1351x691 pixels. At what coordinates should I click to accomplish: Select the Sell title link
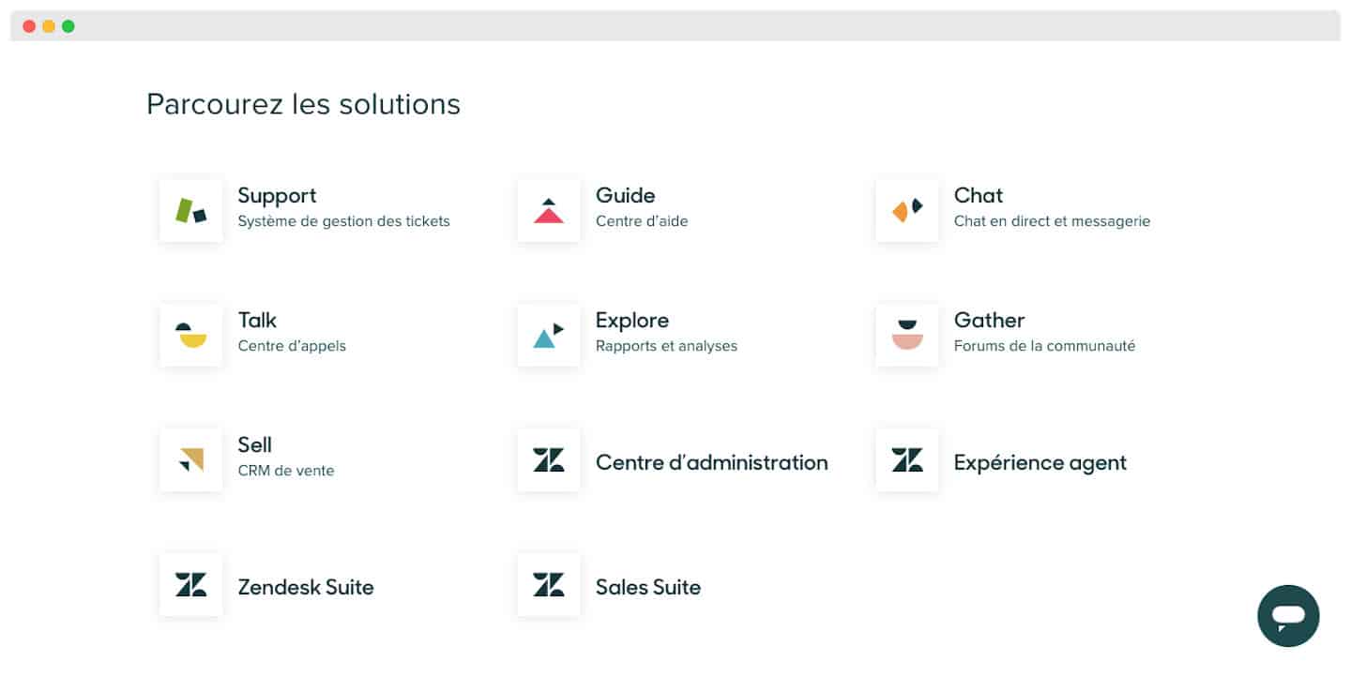255,444
